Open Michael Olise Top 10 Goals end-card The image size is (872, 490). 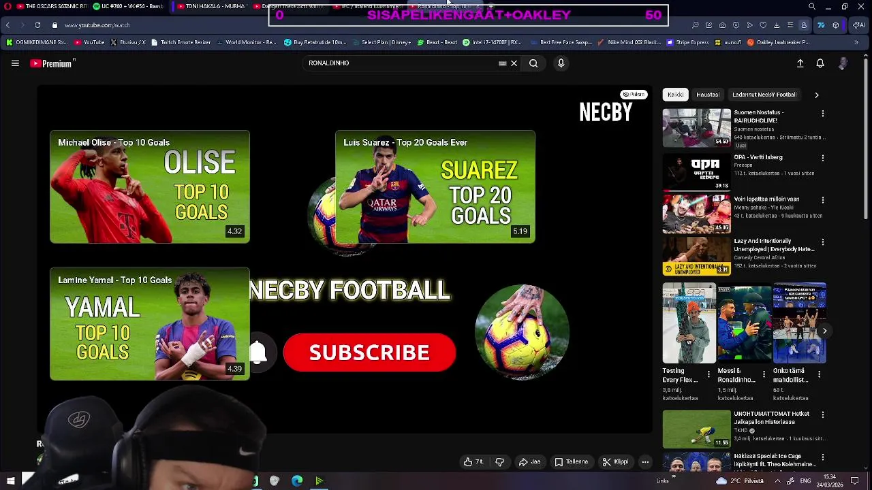pyautogui.click(x=150, y=187)
